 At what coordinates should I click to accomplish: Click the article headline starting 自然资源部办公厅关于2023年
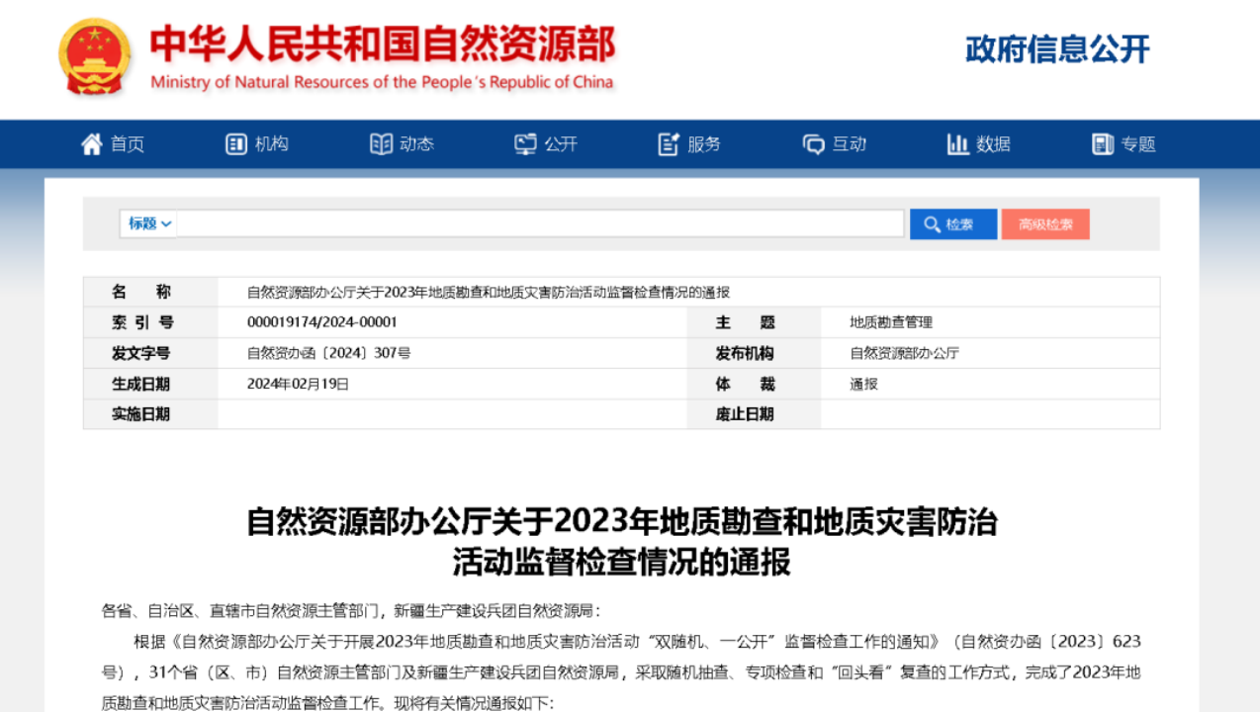(x=622, y=521)
